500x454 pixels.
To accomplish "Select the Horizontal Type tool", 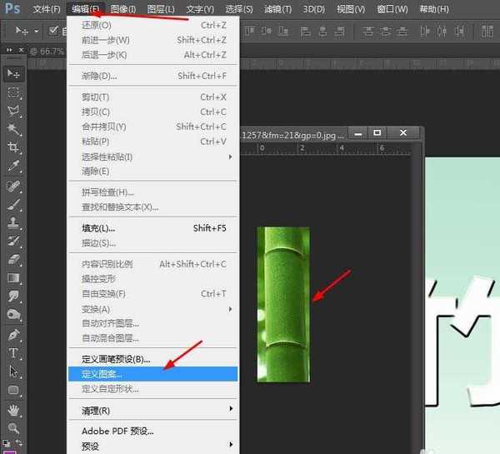I will [x=14, y=352].
